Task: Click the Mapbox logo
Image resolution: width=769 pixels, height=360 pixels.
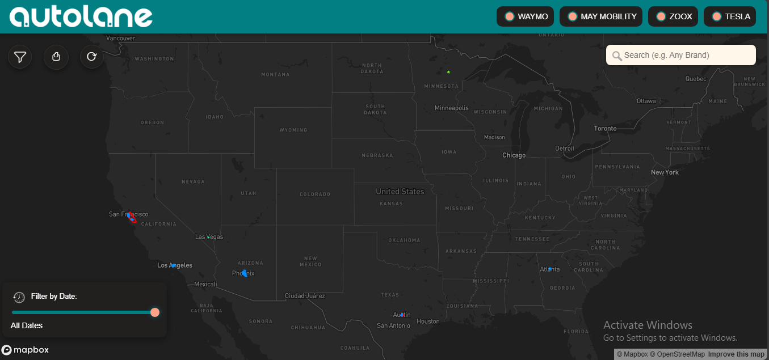Action: [x=25, y=350]
